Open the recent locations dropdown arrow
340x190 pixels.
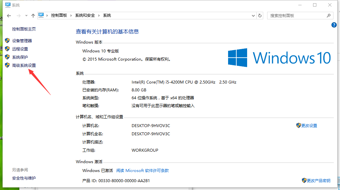click(26, 16)
